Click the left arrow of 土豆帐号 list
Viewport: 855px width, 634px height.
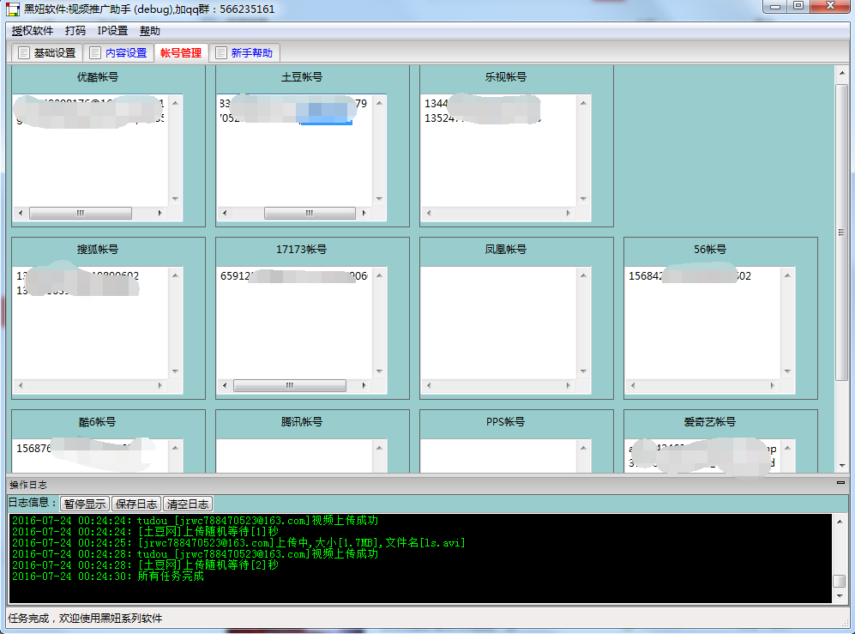tap(225, 214)
